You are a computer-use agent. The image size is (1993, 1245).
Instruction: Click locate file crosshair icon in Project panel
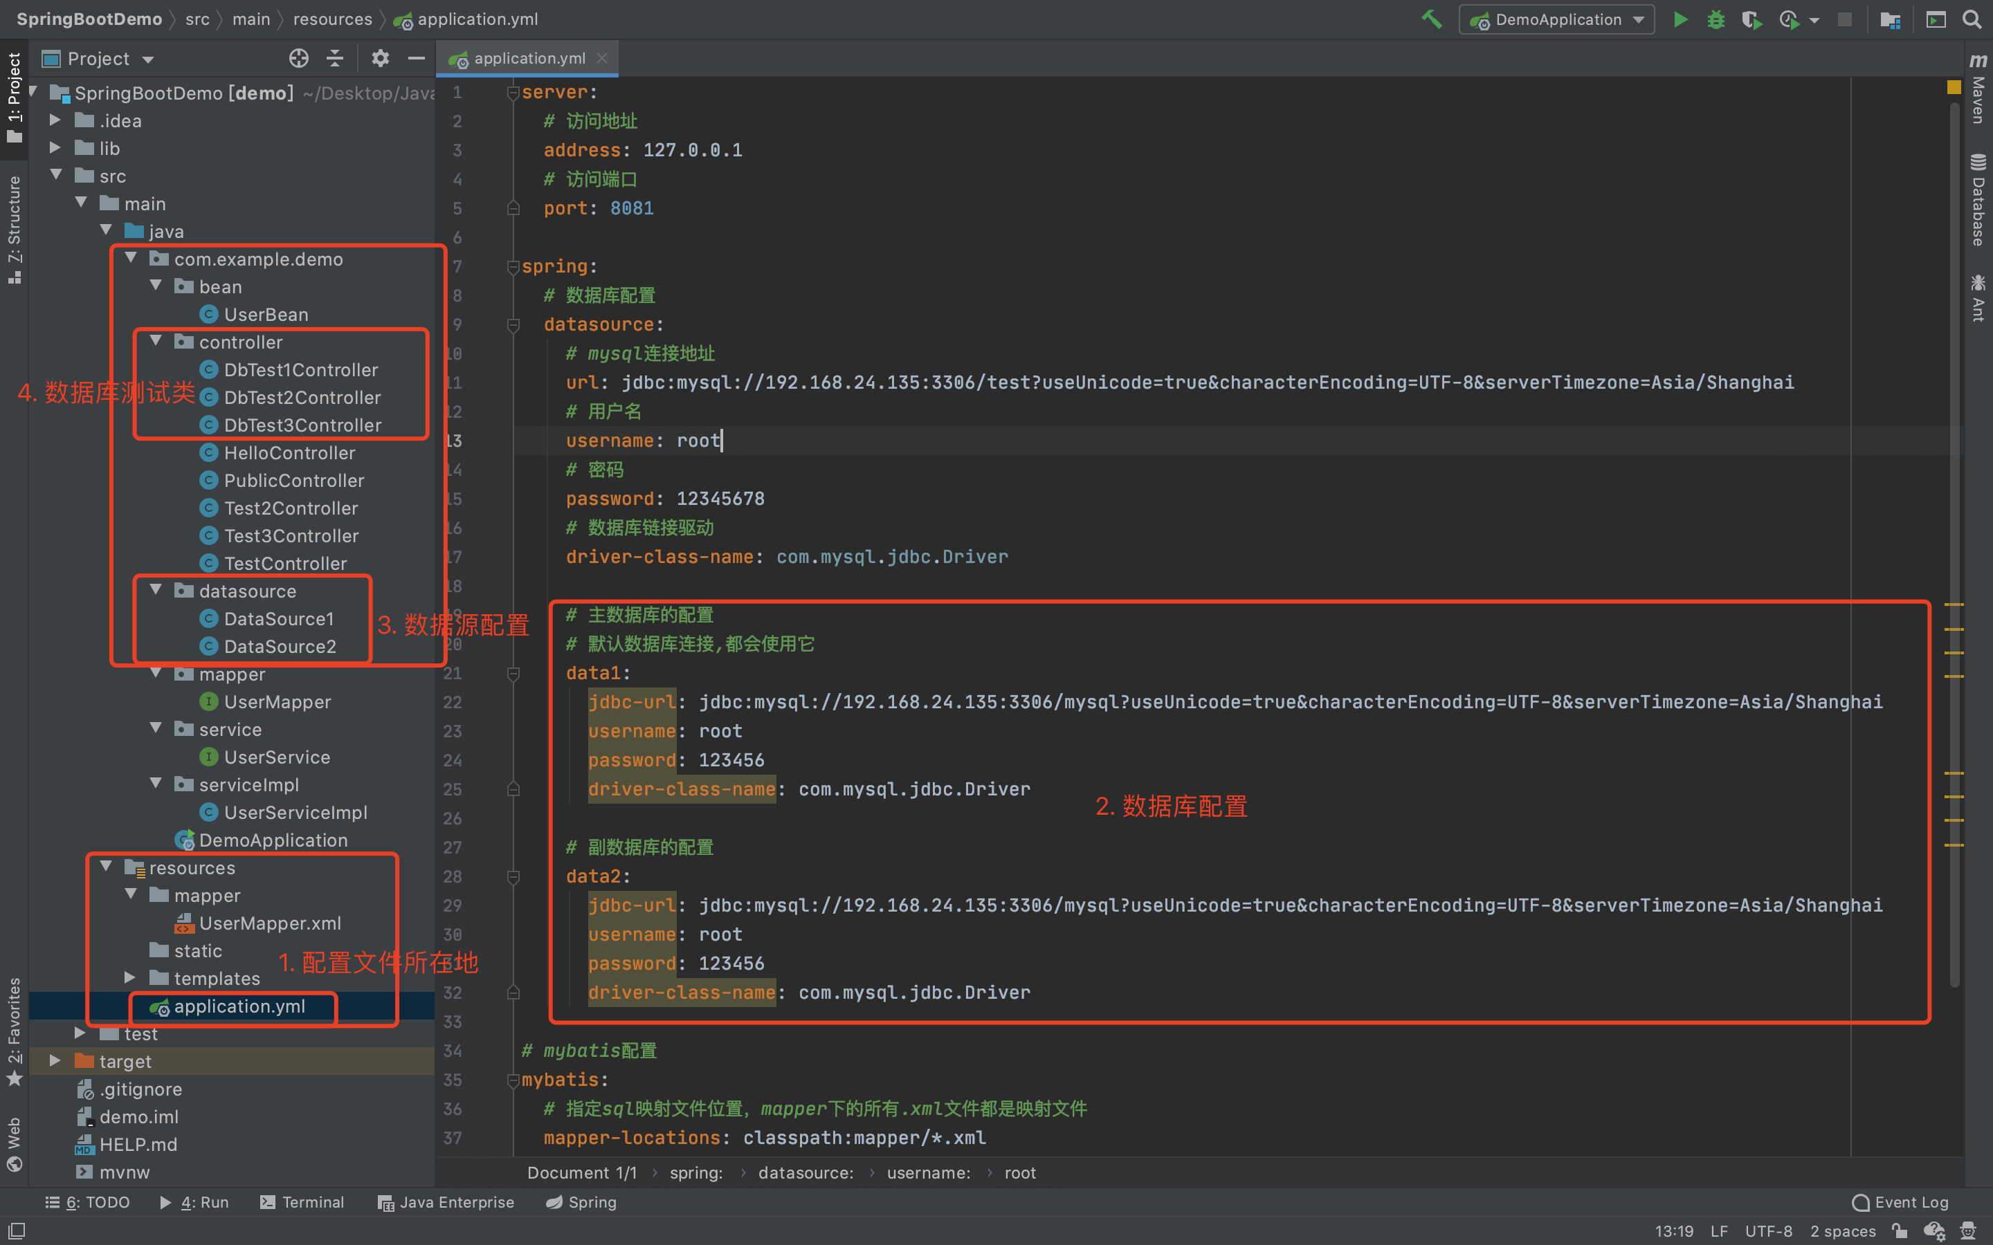[299, 59]
